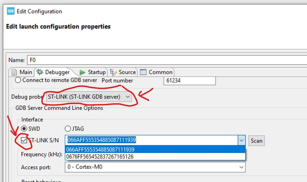The width and height of the screenshot is (307, 182).
Task: Click the Name field containing F0
Action: pyautogui.click(x=167, y=60)
